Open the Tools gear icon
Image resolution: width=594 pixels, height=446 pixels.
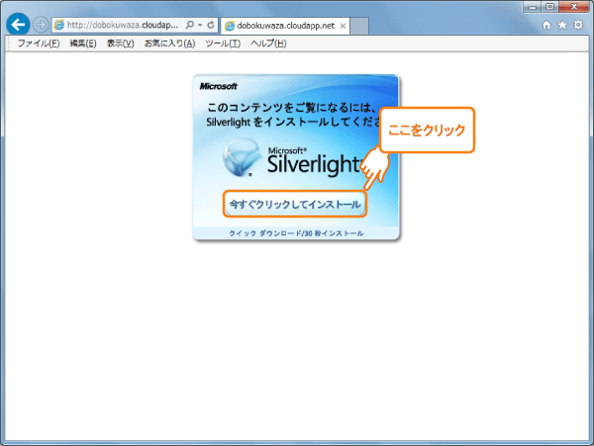click(x=578, y=25)
